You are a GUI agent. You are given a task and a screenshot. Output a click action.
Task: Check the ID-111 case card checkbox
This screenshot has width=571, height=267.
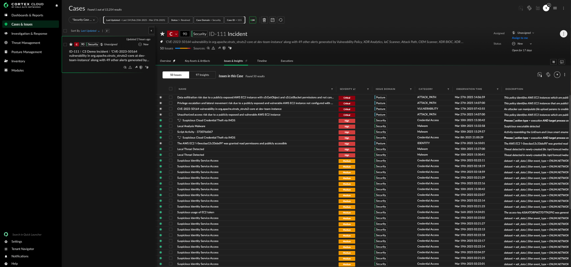click(x=65, y=44)
